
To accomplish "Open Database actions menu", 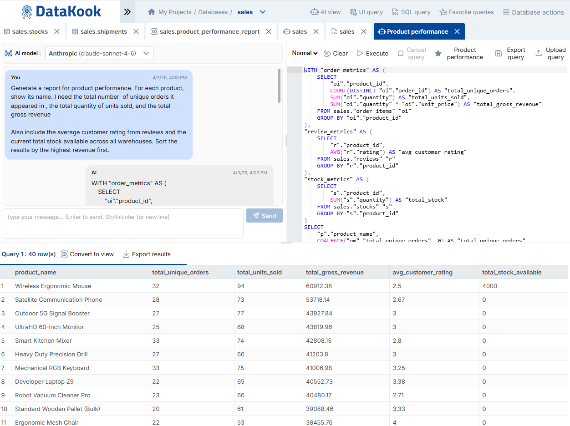I will click(533, 12).
